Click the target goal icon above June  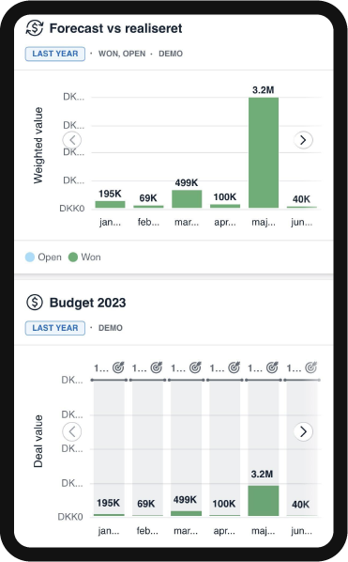[x=310, y=367]
